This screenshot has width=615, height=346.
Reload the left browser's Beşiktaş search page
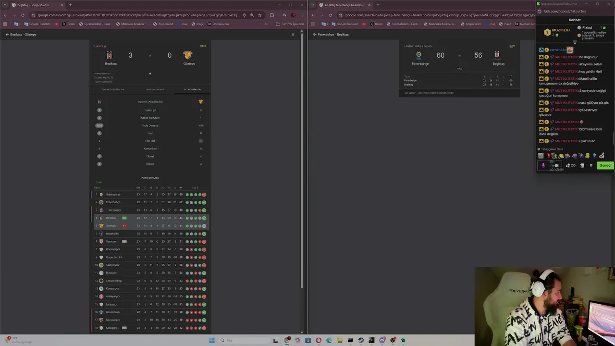(x=23, y=15)
